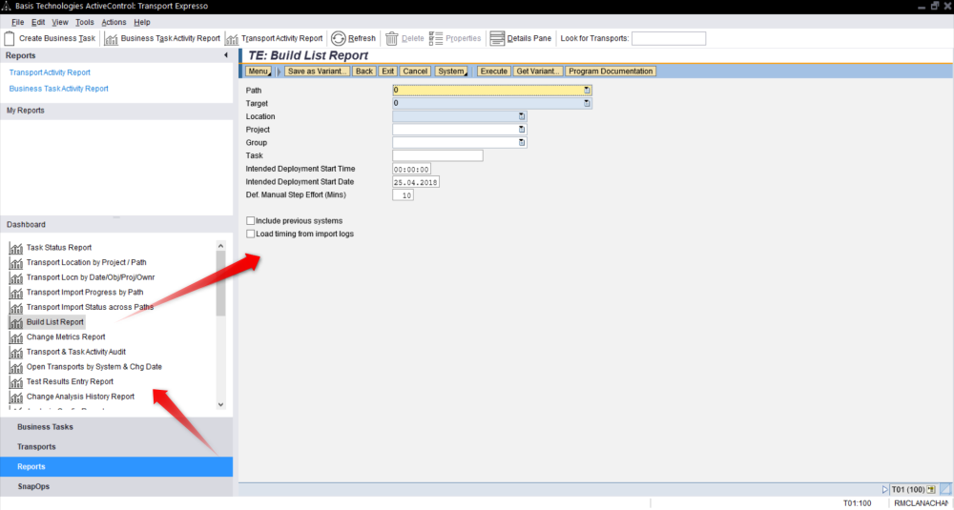Click the Task input field

coord(438,155)
